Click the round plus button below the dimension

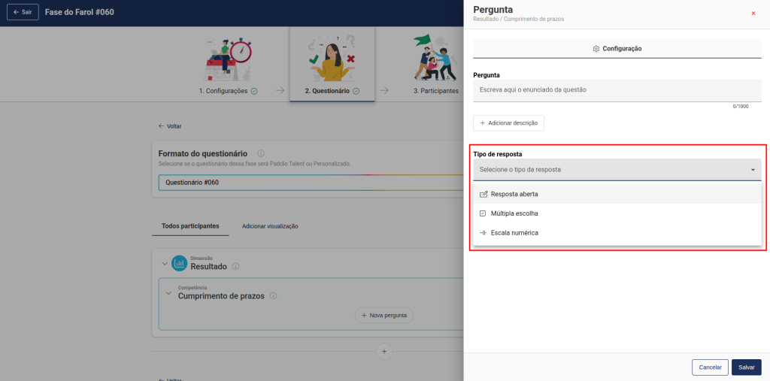tap(383, 351)
